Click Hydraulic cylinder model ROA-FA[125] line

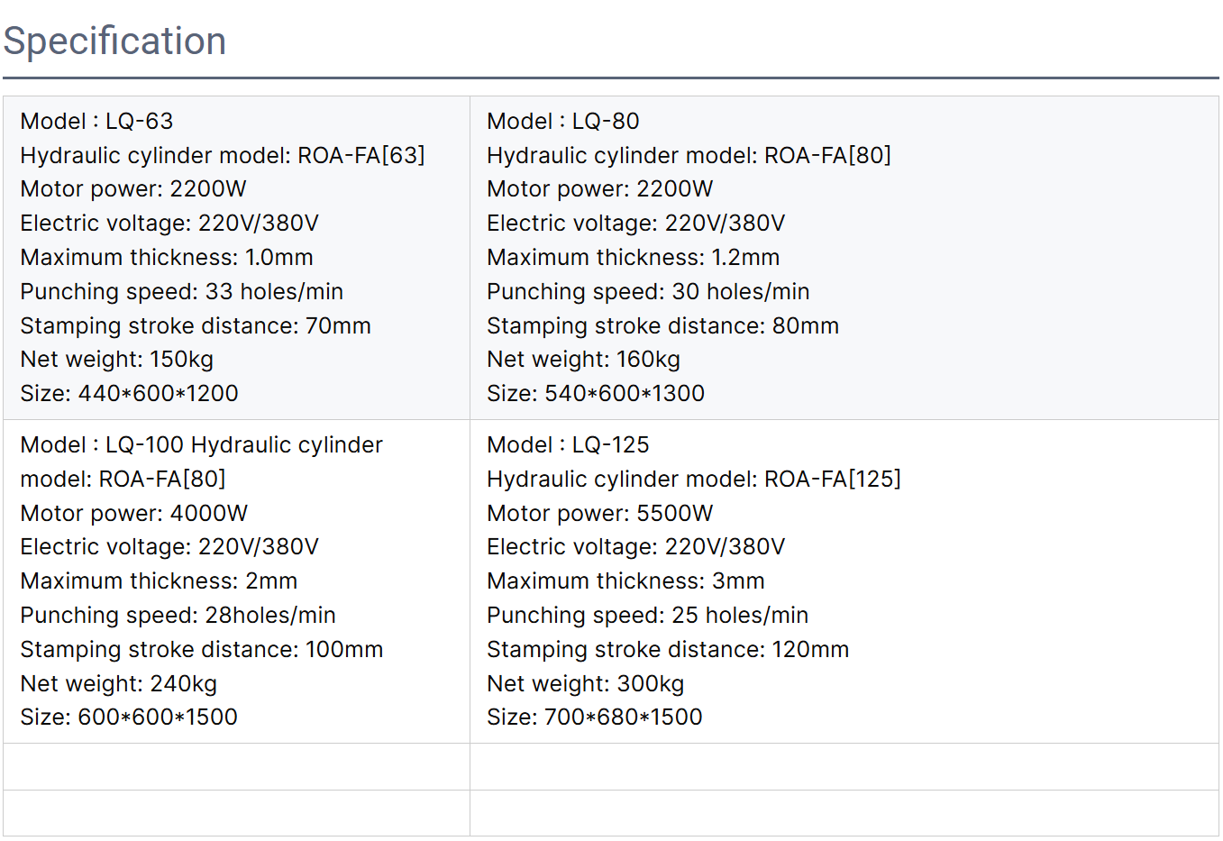coord(693,480)
